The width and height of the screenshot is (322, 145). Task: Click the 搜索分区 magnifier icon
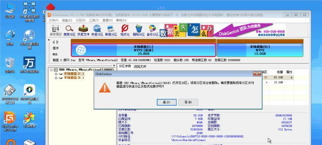[69, 31]
